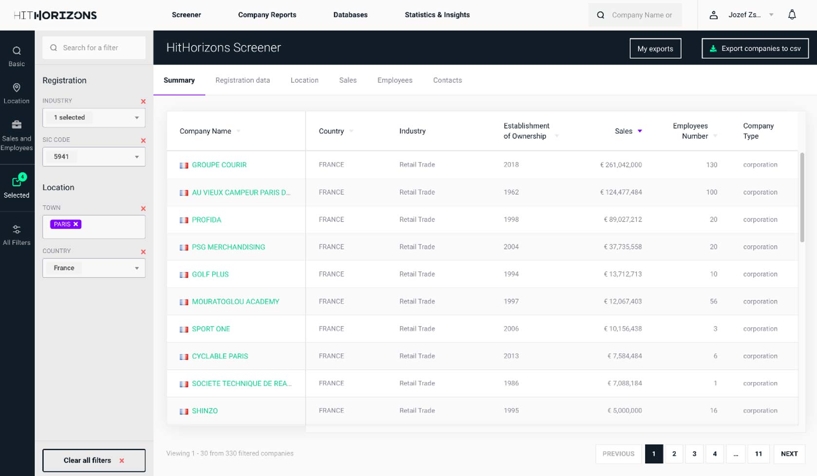Open Databases in the top navigation

pyautogui.click(x=351, y=15)
